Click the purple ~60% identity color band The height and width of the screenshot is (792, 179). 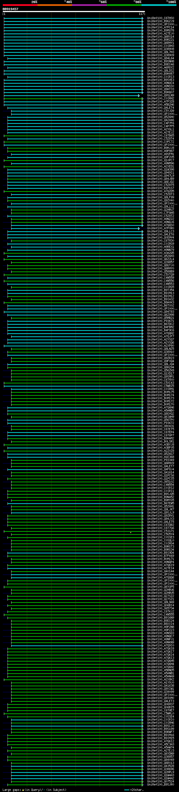tap(90, 5)
